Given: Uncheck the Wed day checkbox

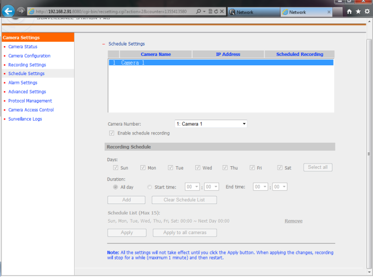Looking at the screenshot, I should click(198, 168).
